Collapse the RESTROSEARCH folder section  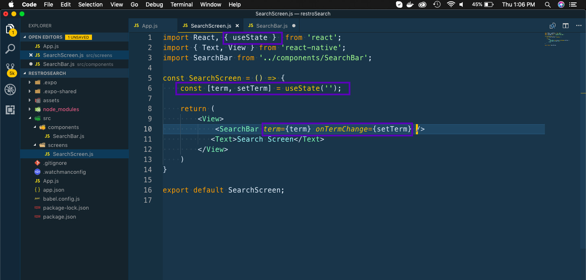point(24,73)
